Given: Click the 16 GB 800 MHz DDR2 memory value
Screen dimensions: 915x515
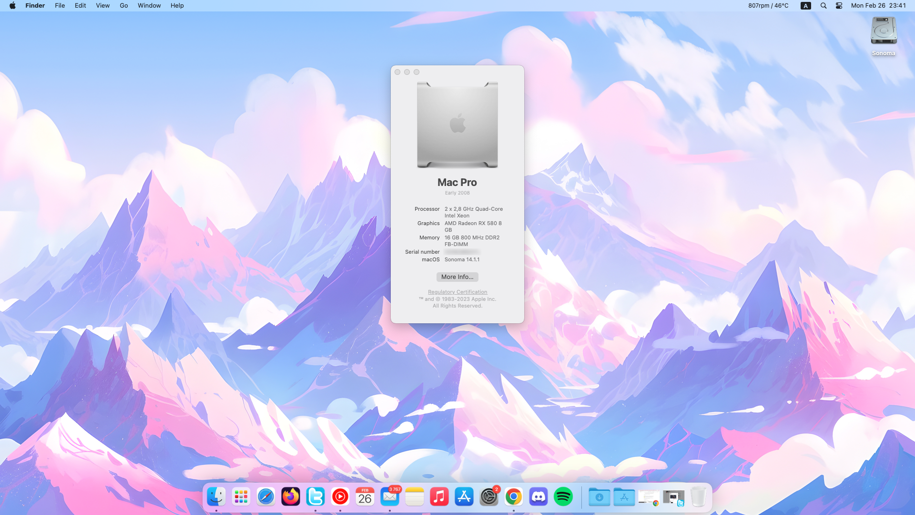Looking at the screenshot, I should click(472, 241).
